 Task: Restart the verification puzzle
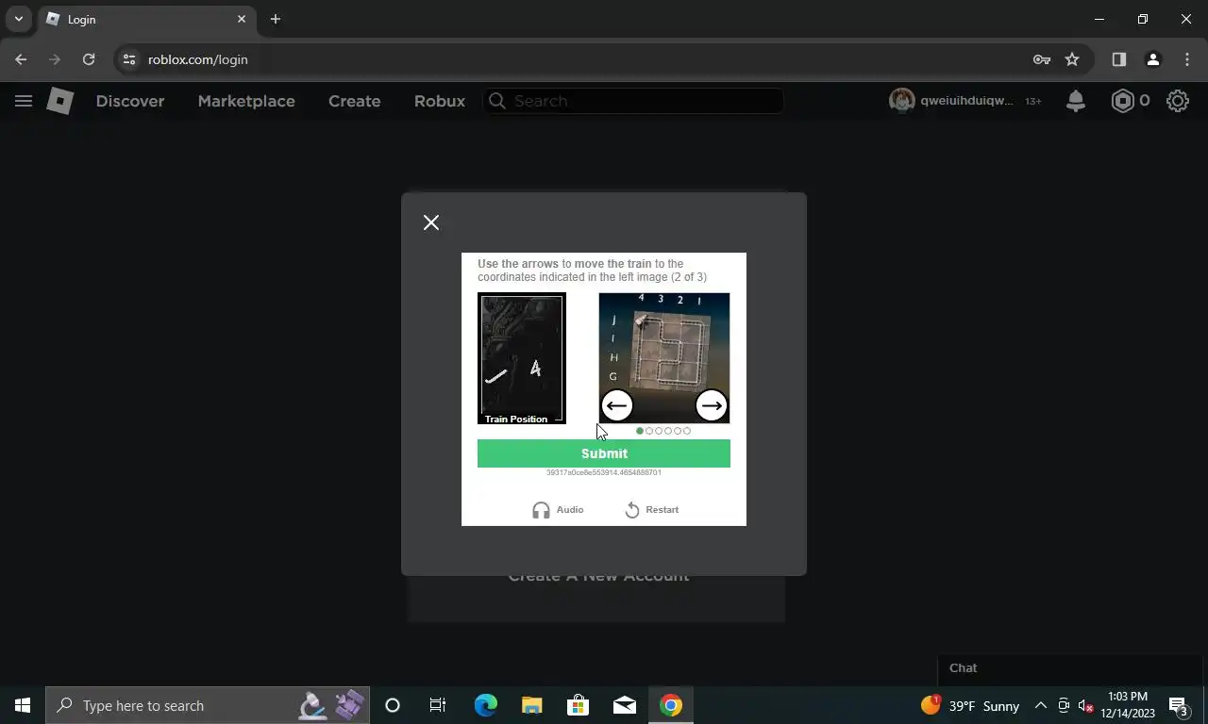(x=651, y=510)
